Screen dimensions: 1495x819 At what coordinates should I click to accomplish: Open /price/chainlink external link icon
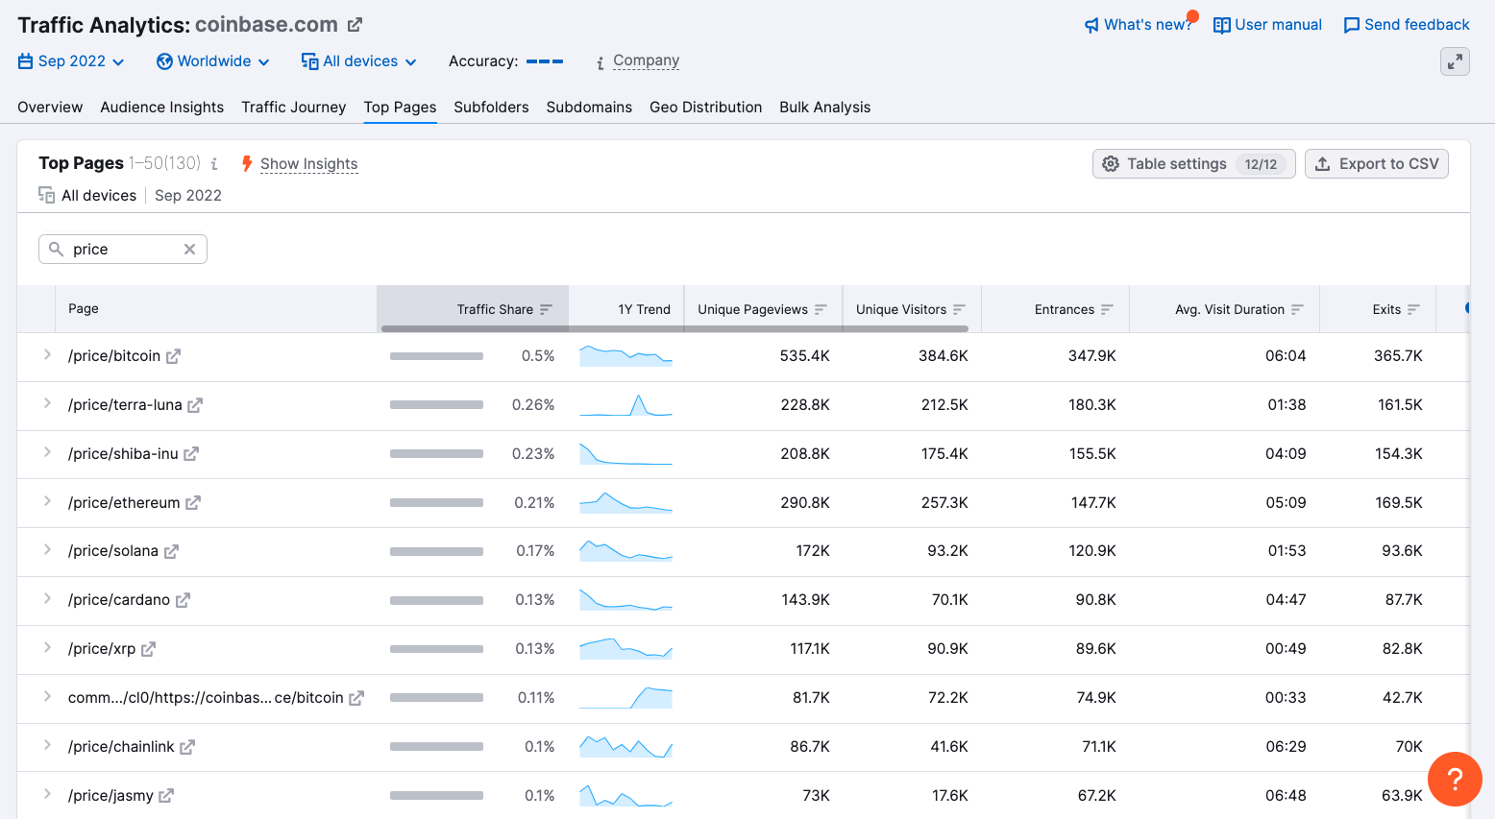tap(187, 747)
